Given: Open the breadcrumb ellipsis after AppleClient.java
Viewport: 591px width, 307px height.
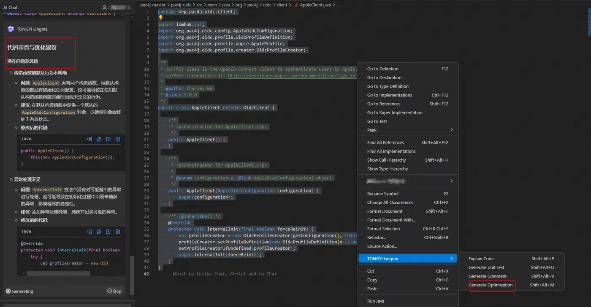Looking at the screenshot, I should point(338,5).
